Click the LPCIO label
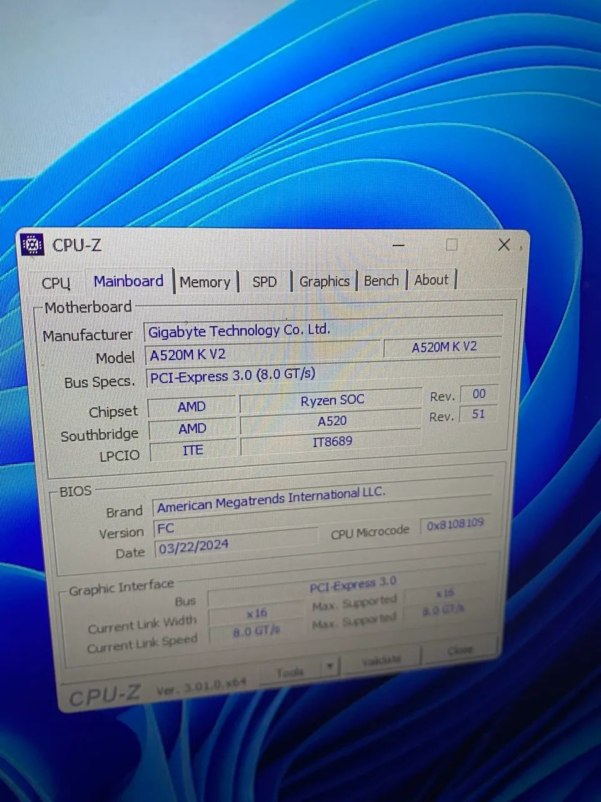Viewport: 601px width, 802px height. pos(120,456)
